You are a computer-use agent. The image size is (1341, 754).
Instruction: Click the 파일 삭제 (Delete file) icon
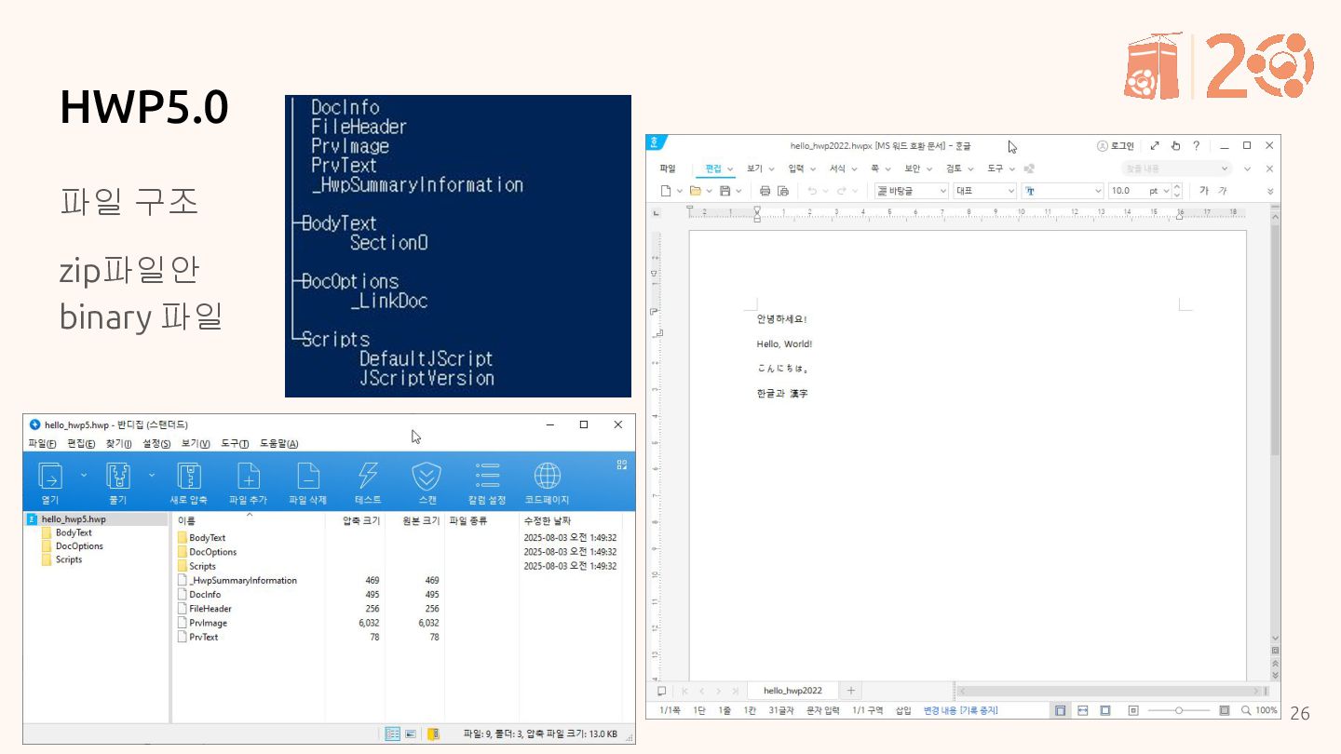(x=308, y=477)
